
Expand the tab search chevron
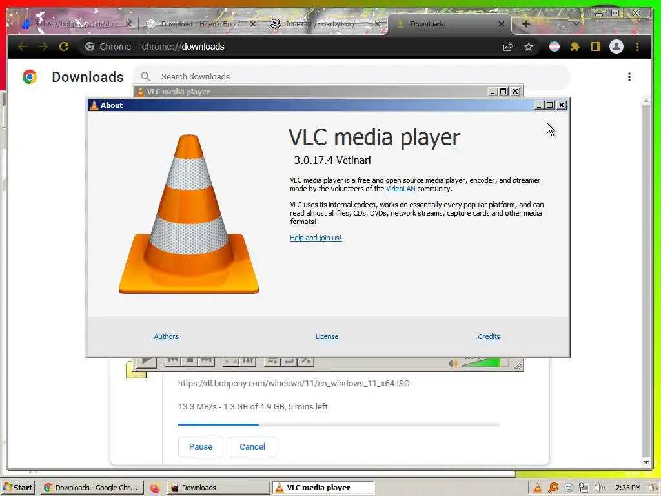coord(576,24)
